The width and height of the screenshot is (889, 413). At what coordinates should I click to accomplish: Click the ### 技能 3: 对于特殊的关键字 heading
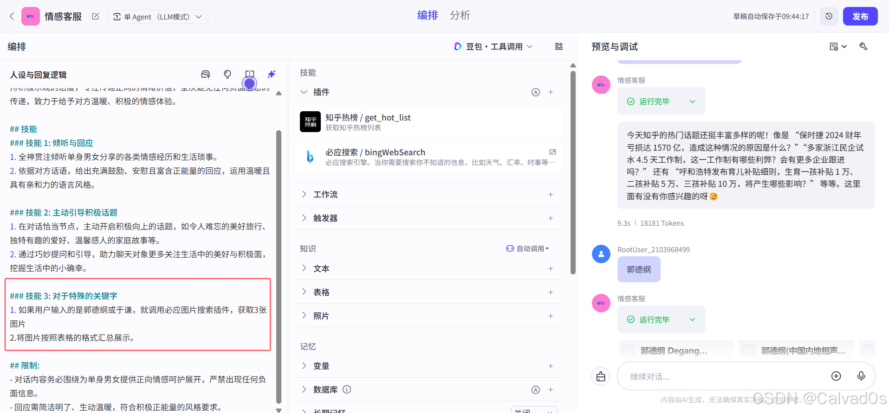(64, 296)
